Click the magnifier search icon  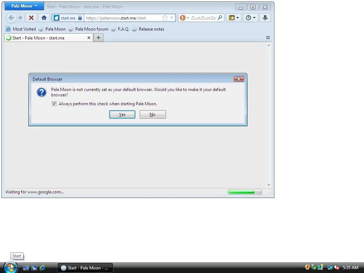(x=220, y=18)
